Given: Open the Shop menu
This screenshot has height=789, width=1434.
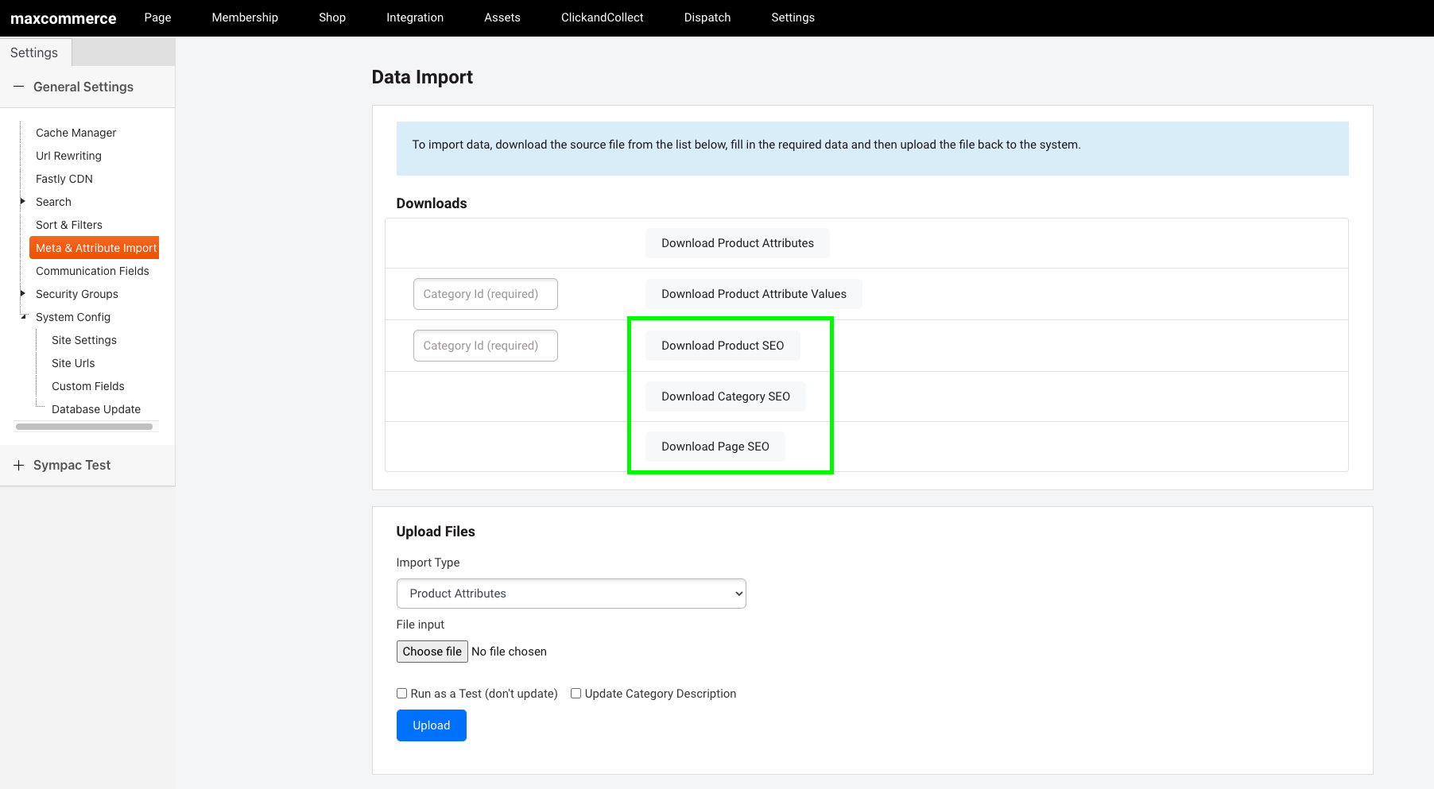Looking at the screenshot, I should (332, 17).
